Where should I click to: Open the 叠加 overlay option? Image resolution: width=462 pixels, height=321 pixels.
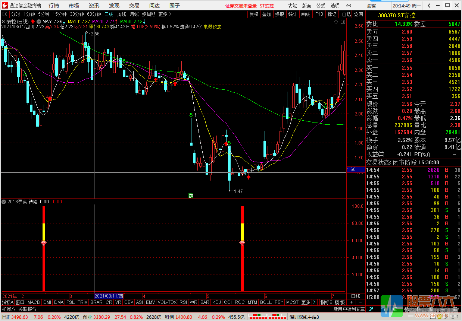tap(266, 14)
